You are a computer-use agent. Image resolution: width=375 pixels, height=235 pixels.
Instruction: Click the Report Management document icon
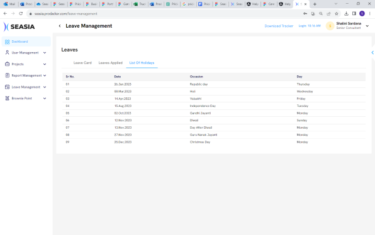tap(7, 75)
